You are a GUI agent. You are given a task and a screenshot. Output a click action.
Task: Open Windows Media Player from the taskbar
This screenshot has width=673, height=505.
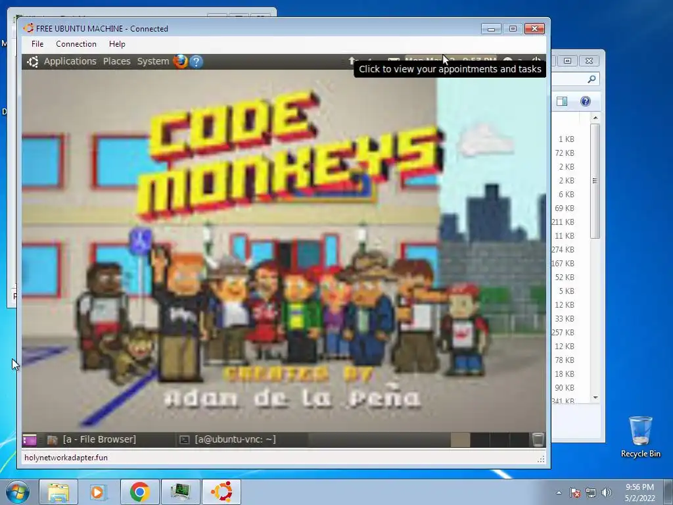pyautogui.click(x=99, y=492)
